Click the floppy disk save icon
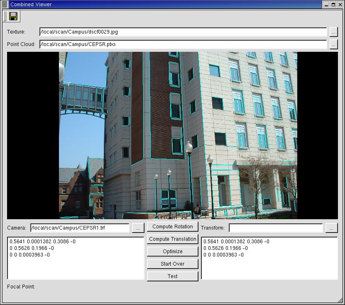 tap(13, 16)
